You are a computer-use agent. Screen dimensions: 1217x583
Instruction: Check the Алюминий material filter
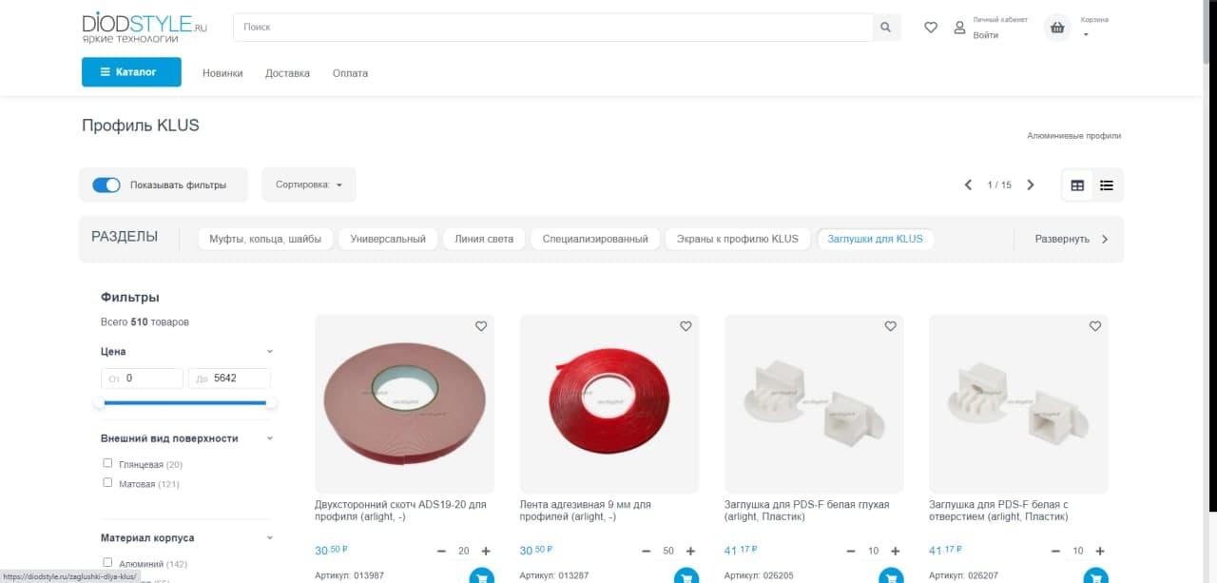click(x=107, y=562)
